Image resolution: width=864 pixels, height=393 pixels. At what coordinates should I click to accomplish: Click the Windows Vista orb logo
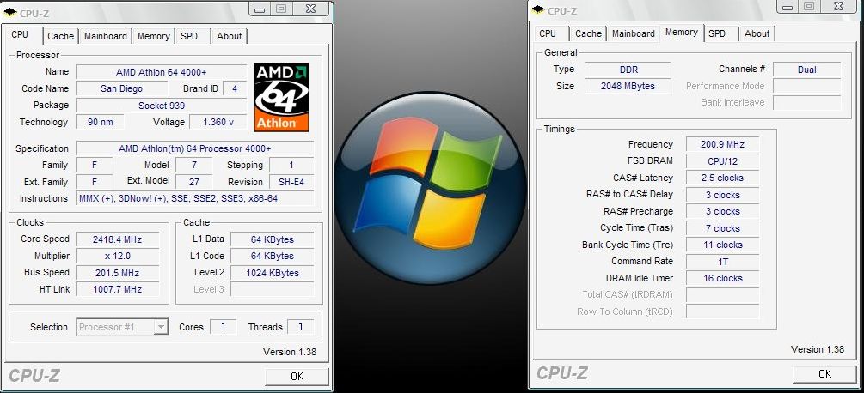tap(430, 187)
